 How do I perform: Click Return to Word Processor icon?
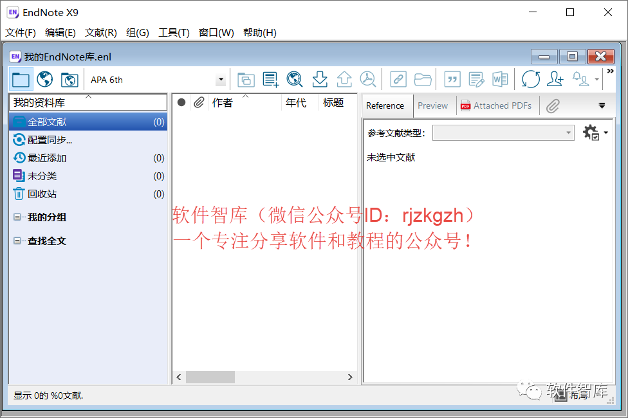[500, 79]
